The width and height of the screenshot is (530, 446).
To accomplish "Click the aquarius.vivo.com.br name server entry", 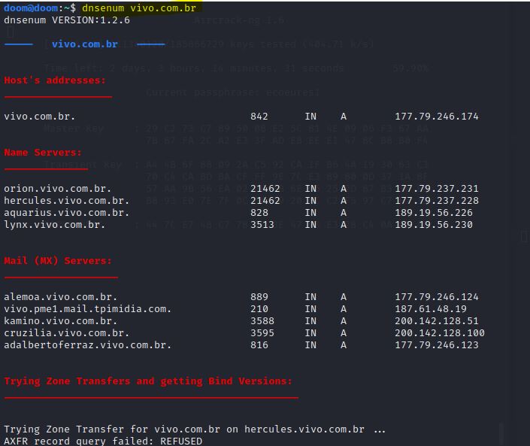I will point(66,213).
